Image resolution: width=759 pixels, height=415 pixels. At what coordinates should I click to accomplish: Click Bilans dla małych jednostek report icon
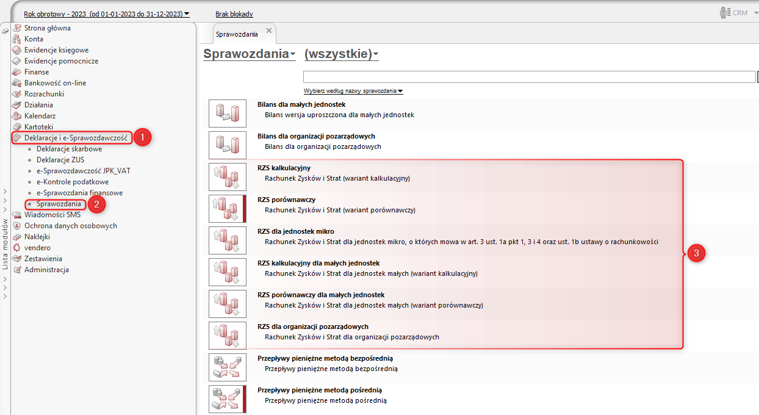[x=228, y=114]
